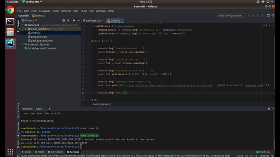Collapse the tutorial1 root folder
This screenshot has width=280, height=157.
(22, 25)
